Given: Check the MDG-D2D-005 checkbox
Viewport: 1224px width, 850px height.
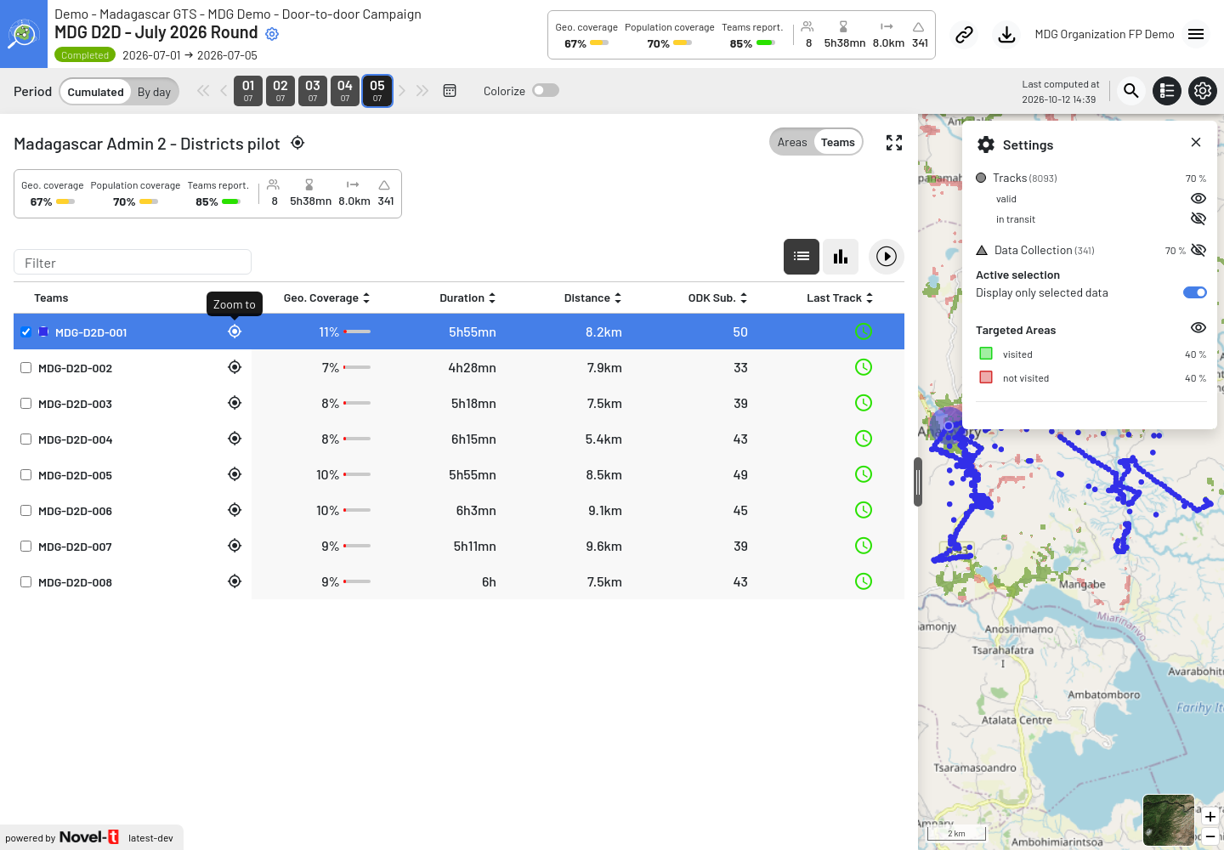Looking at the screenshot, I should [x=26, y=475].
